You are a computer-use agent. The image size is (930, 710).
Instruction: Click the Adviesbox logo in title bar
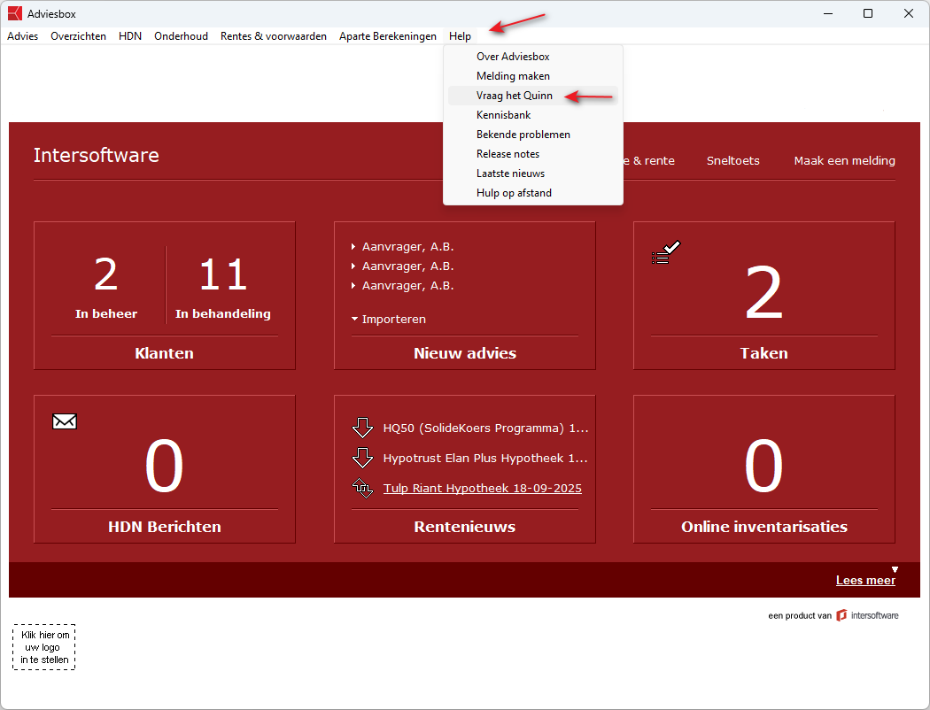14,12
